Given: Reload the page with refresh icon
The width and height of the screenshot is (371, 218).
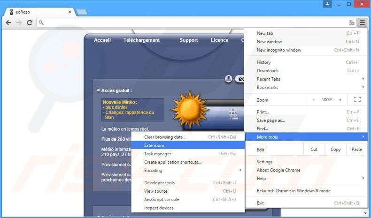Looking at the screenshot, I should point(30,23).
